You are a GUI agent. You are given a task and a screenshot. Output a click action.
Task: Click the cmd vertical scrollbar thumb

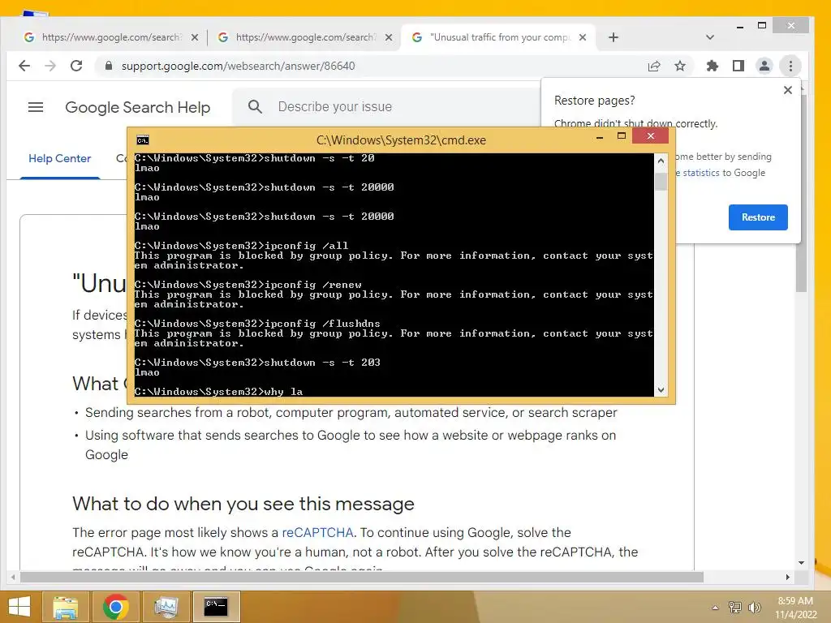coord(661,181)
